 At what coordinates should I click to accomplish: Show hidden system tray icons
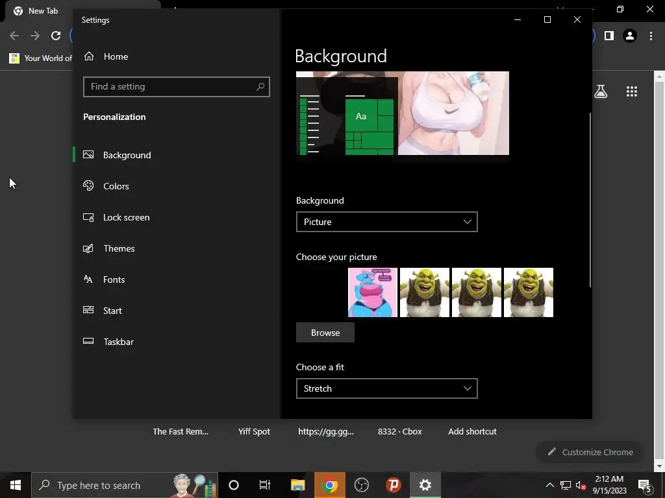[549, 485]
